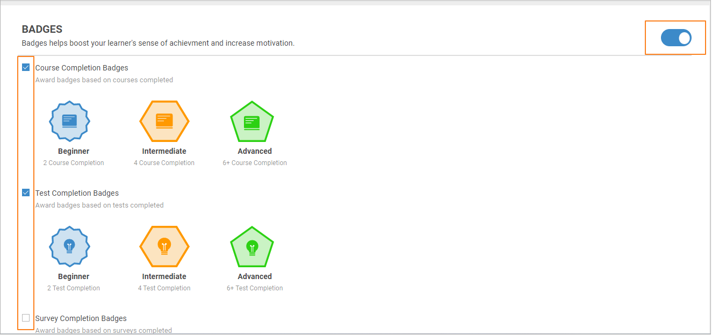Click the BADGES section heading
The width and height of the screenshot is (712, 335).
[x=42, y=30]
